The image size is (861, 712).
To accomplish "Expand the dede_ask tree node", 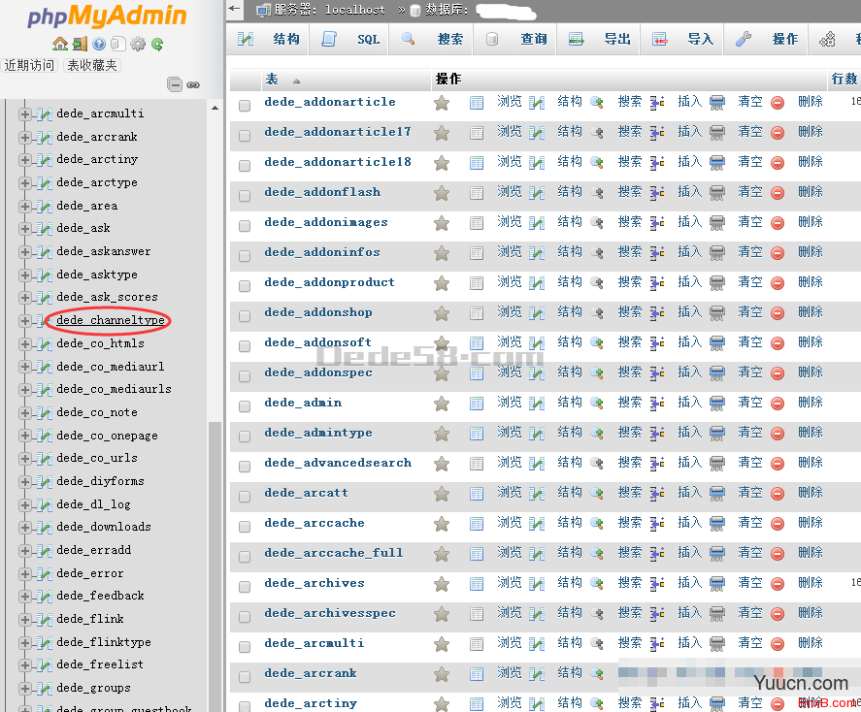I will pyautogui.click(x=24, y=229).
